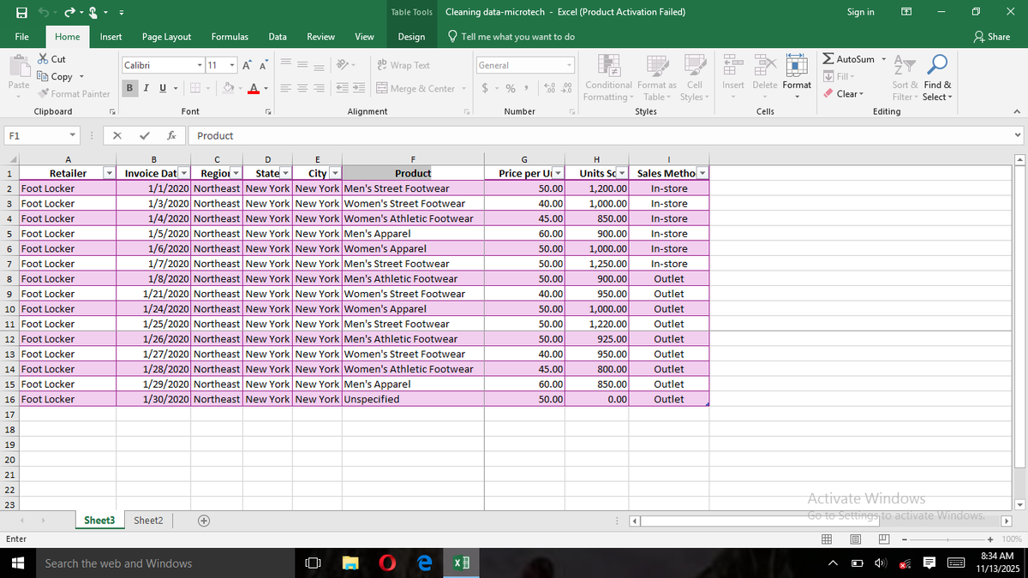
Task: Open the Insert ribbon tab
Action: point(111,37)
